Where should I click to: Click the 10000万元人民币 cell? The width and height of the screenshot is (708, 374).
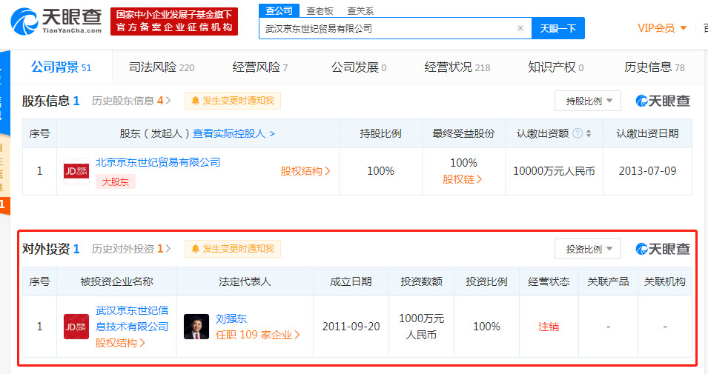[x=554, y=171]
